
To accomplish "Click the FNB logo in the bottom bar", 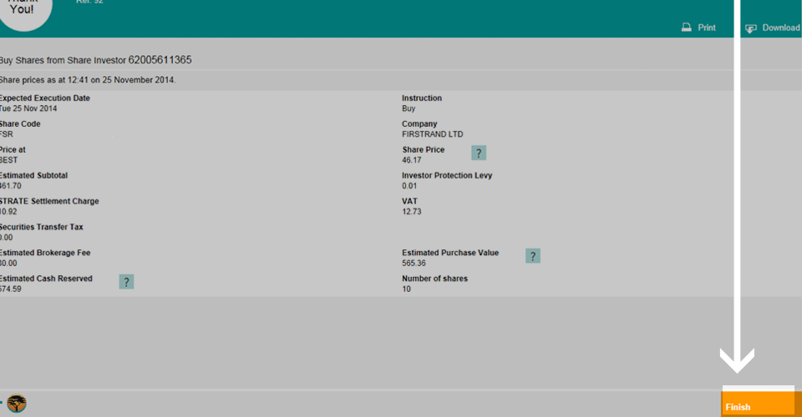I will (17, 404).
